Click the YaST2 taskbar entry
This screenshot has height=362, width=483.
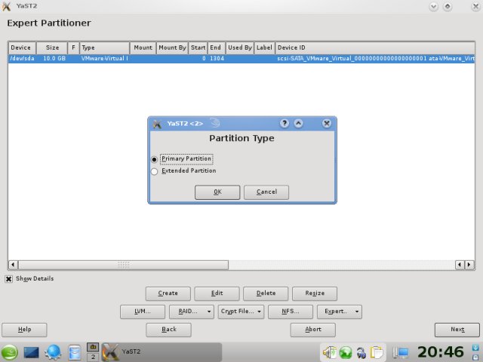pos(162,352)
